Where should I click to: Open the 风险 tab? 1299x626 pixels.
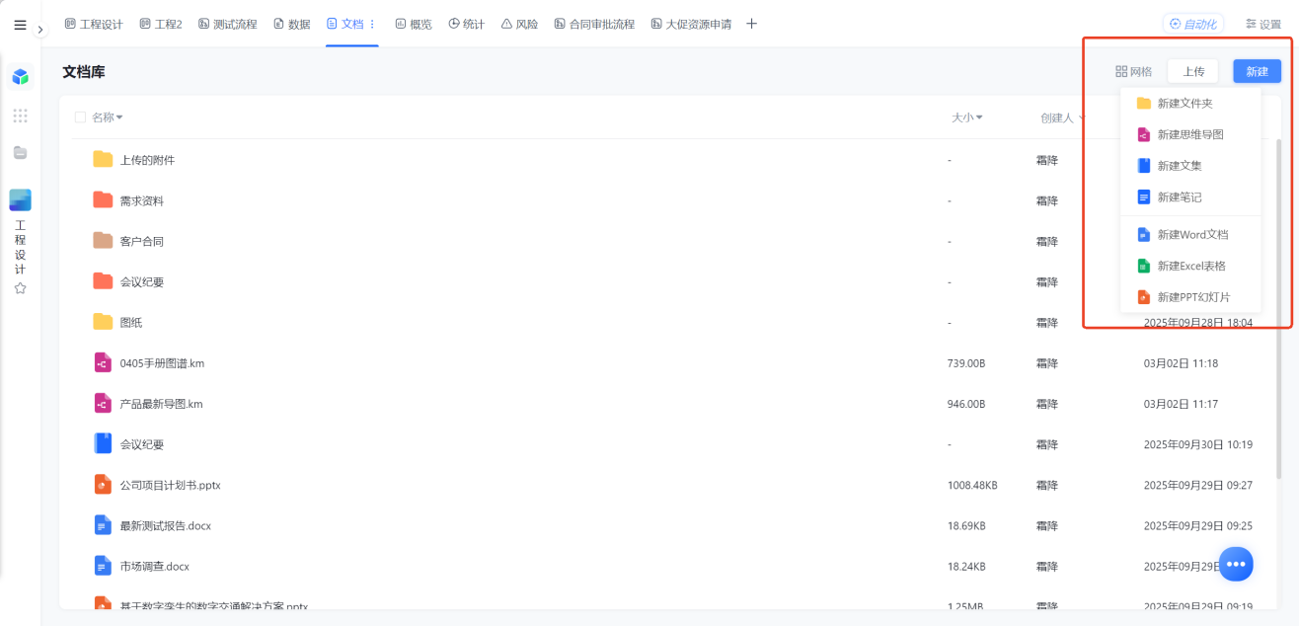pos(520,24)
